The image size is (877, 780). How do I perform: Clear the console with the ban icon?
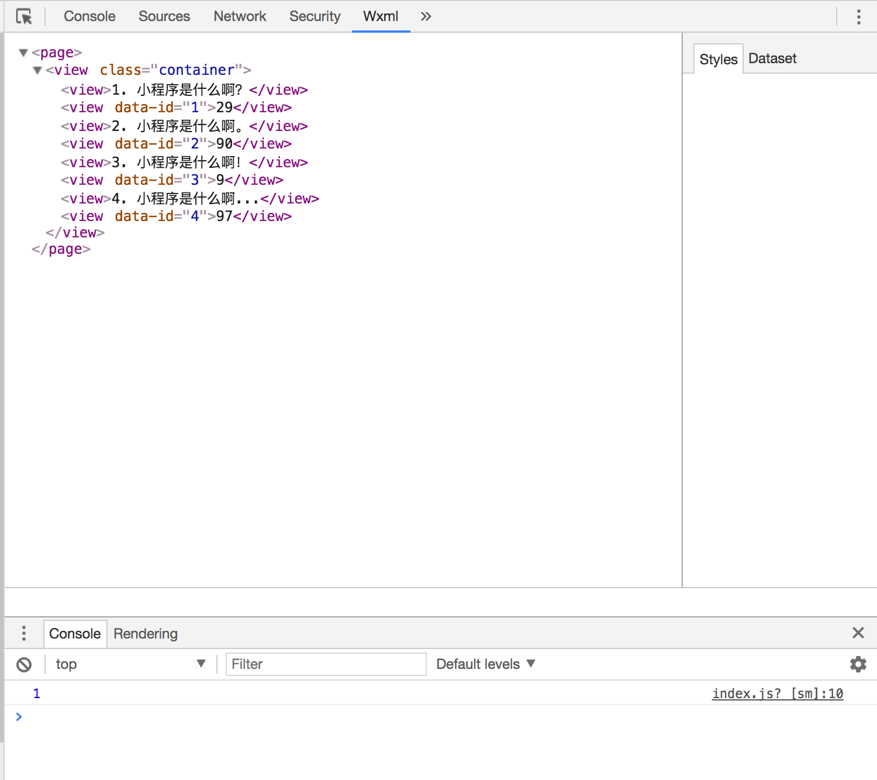(x=24, y=664)
